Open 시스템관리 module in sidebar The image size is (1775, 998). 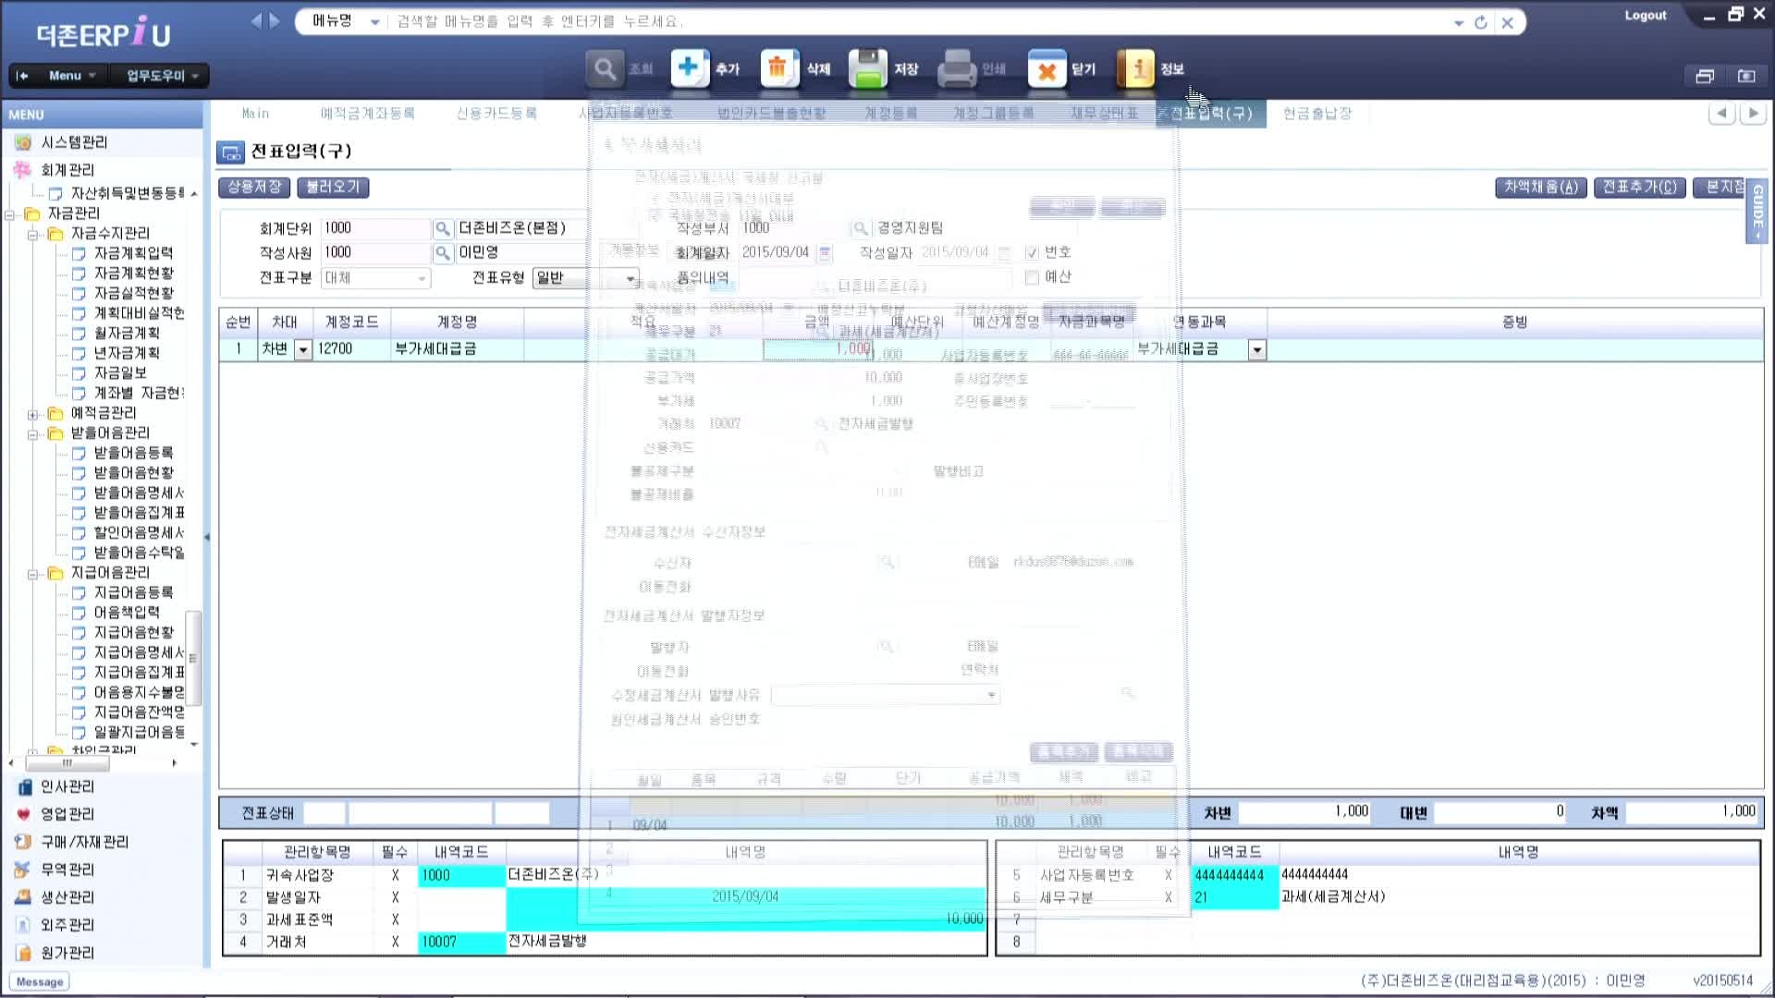tap(73, 142)
